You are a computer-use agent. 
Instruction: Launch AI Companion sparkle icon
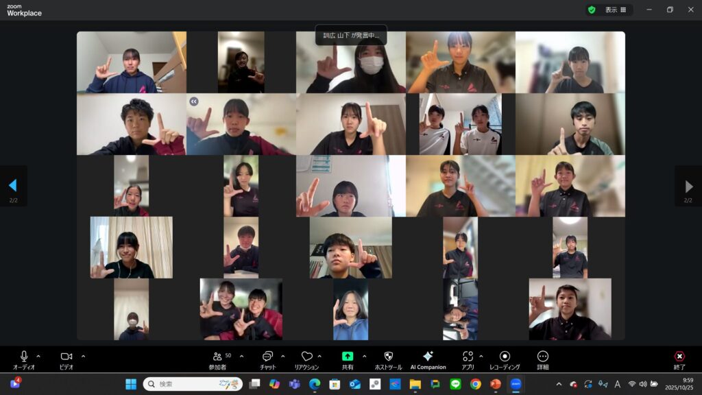428,357
